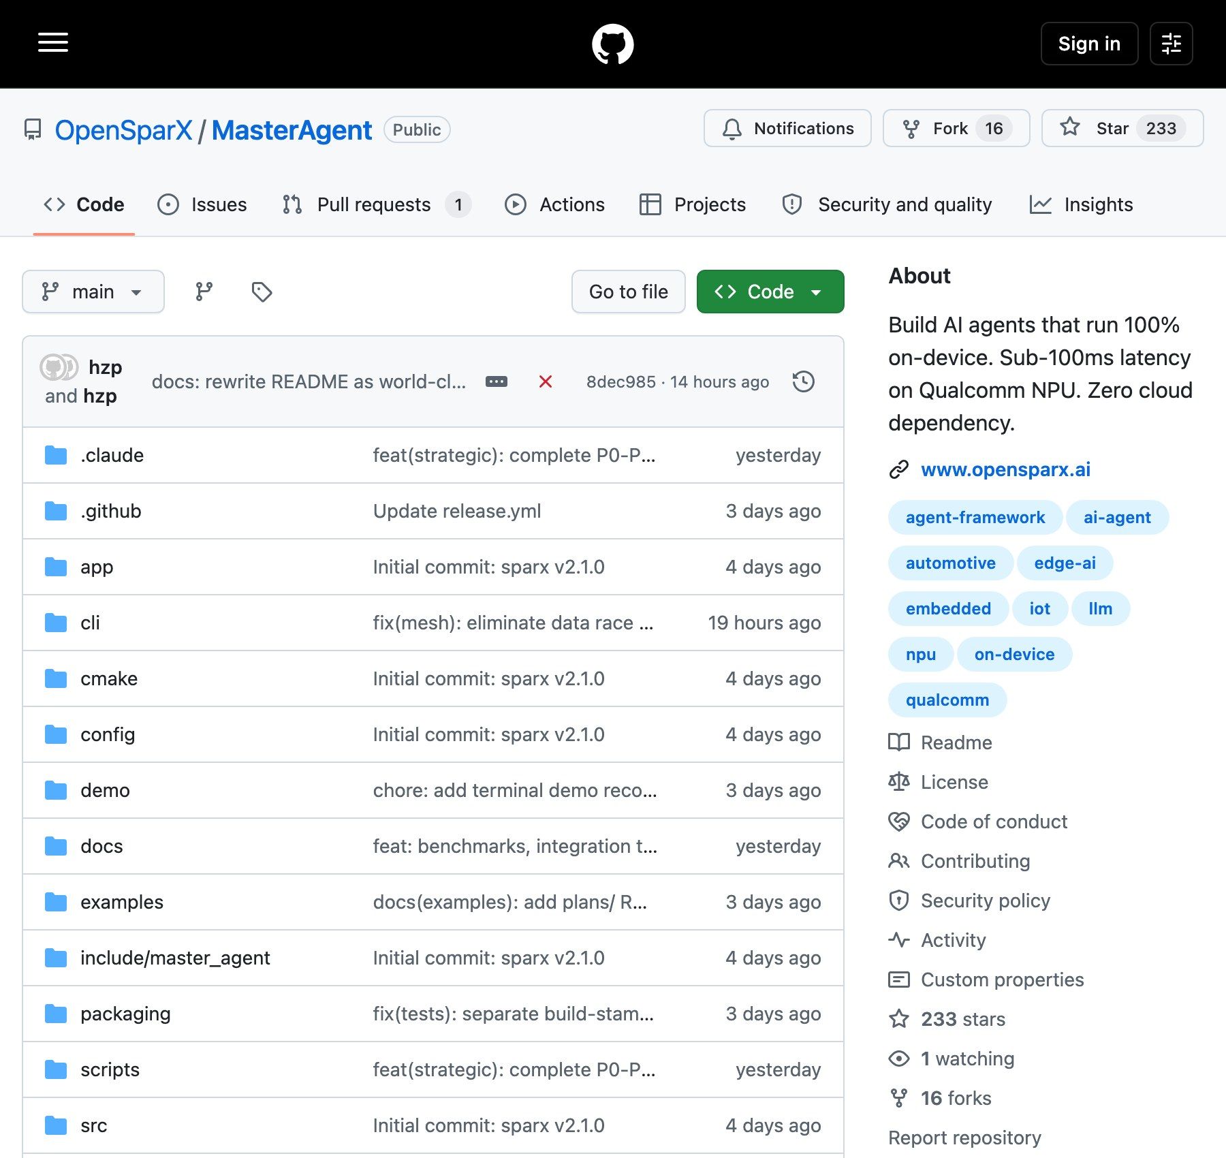This screenshot has height=1158, width=1226.
Task: Open the .claude folder
Action: pyautogui.click(x=112, y=455)
